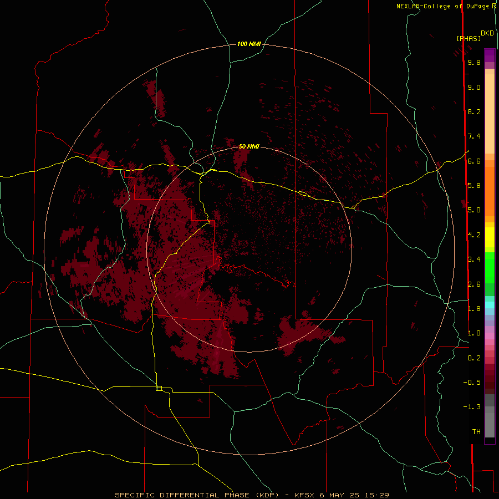499x499 pixels.
Task: Click the 6.6 value on the scale
Action: click(x=474, y=161)
